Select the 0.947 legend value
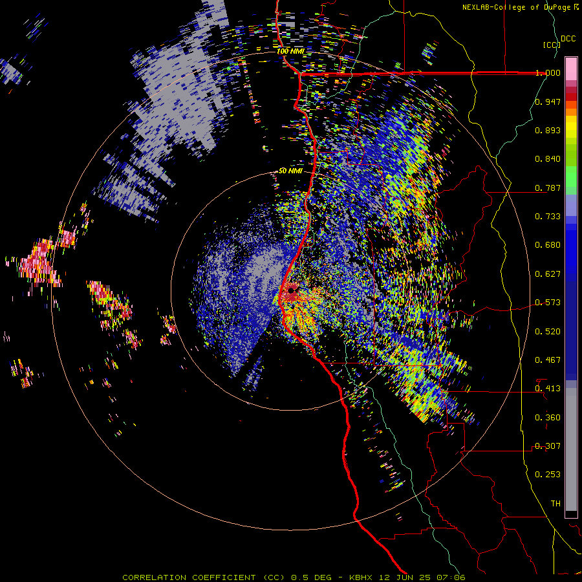This screenshot has width=582, height=582. 548,102
